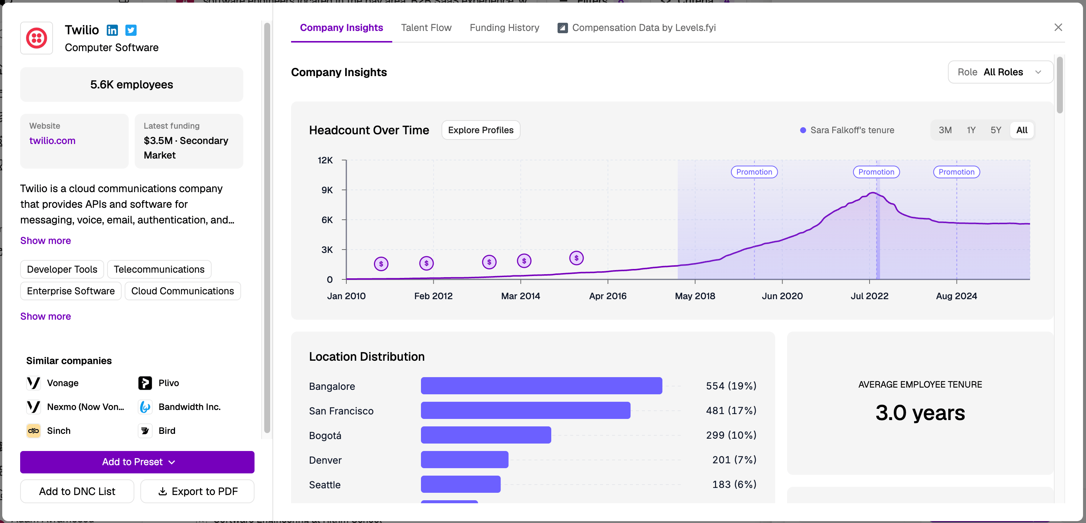This screenshot has height=523, width=1086.
Task: Click the Telecommunications tag
Action: [159, 269]
